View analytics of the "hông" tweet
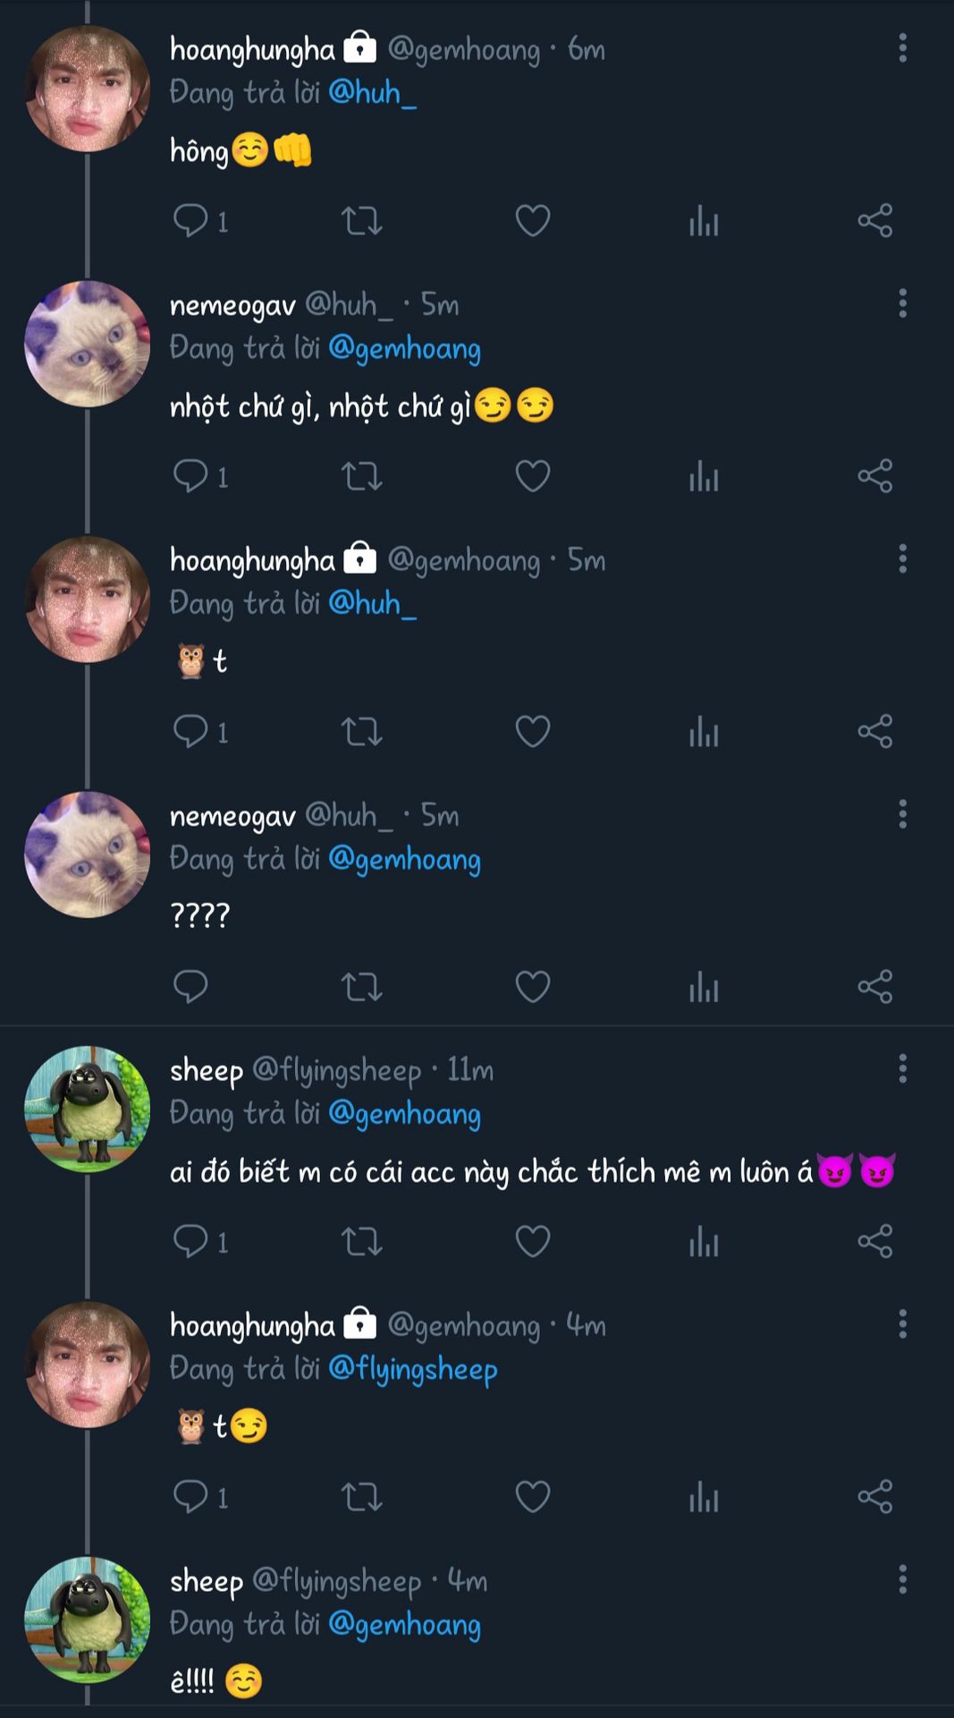Viewport: 954px width, 1718px height. 704,220
